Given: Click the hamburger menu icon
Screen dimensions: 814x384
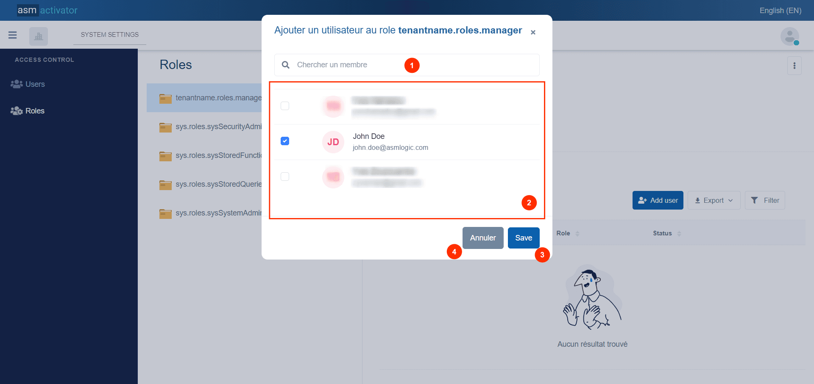Looking at the screenshot, I should [x=13, y=35].
